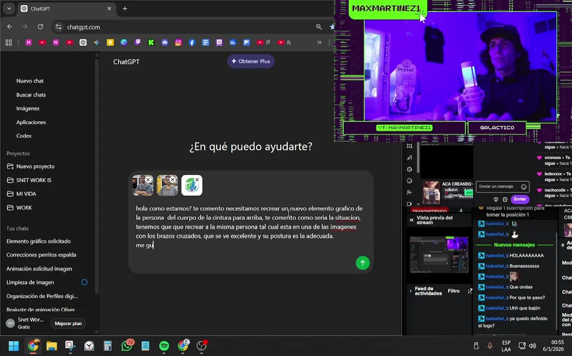This screenshot has width=572, height=356.
Task: Click the shield moderation icon beside Enviar
Action: 495,200
